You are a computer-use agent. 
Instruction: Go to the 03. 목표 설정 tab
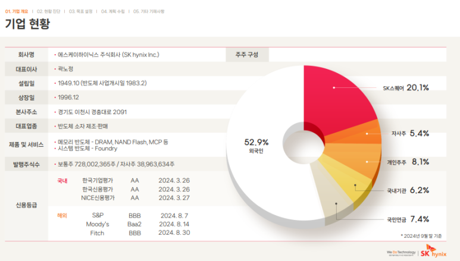coord(81,11)
